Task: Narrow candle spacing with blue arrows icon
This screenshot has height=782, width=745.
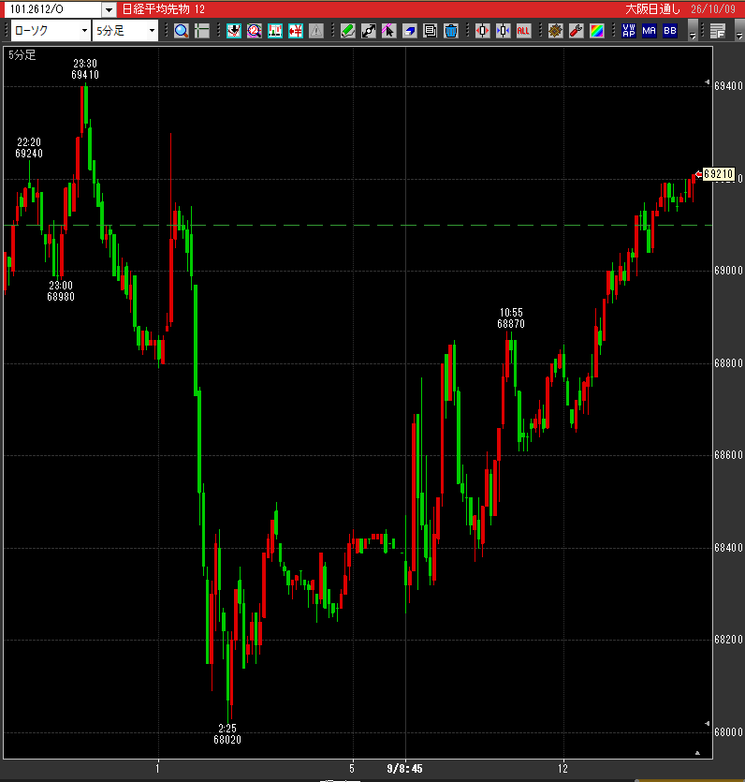Action: coord(503,31)
